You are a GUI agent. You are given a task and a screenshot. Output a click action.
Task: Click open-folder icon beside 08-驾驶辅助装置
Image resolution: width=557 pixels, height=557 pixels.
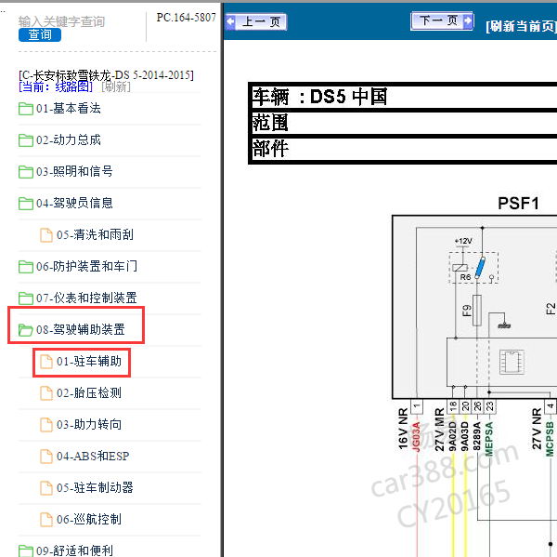[x=26, y=330]
